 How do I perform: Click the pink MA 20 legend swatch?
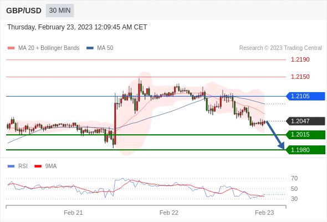[x=11, y=48]
